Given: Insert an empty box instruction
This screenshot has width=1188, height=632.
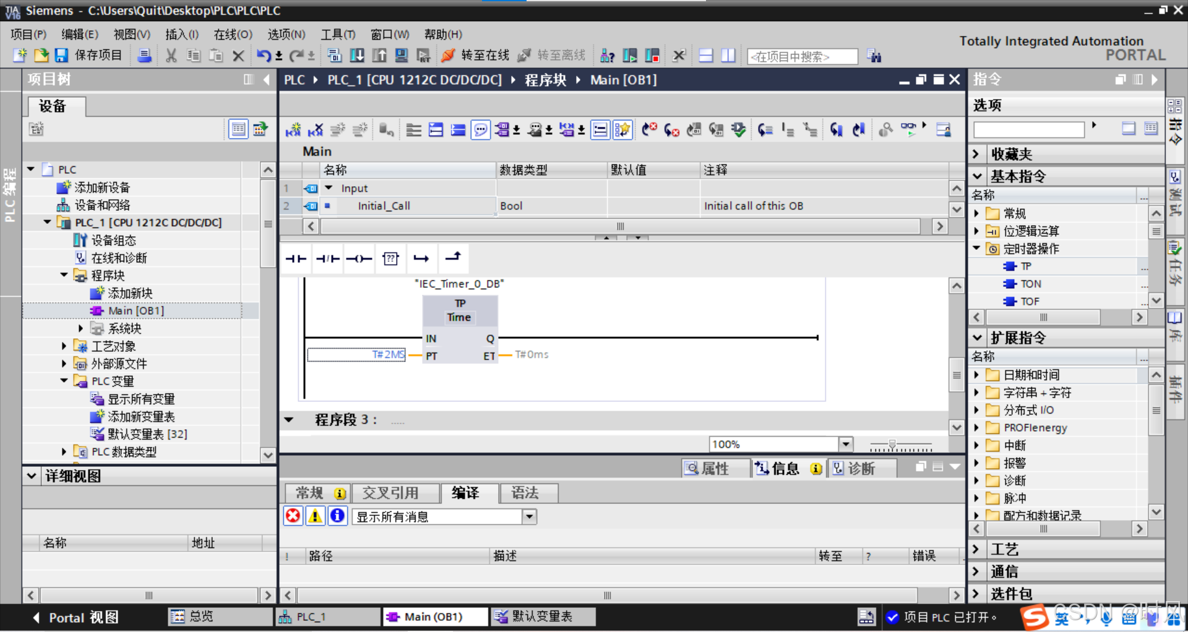Looking at the screenshot, I should point(390,258).
